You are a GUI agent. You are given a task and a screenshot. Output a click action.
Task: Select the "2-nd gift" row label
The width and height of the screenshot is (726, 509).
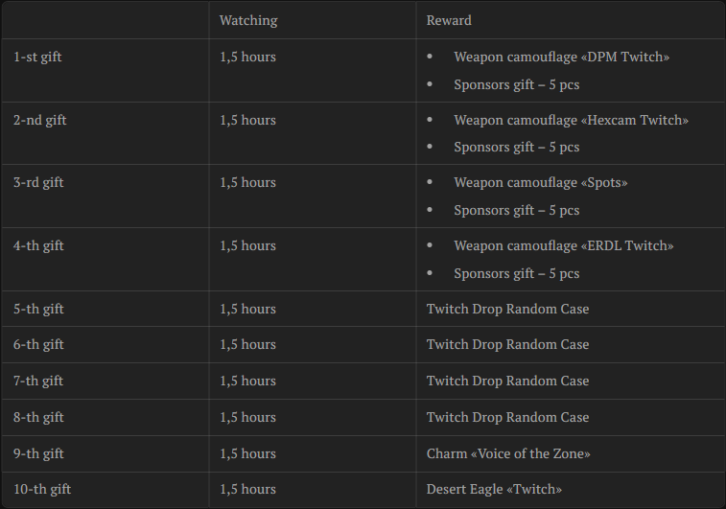click(x=40, y=121)
